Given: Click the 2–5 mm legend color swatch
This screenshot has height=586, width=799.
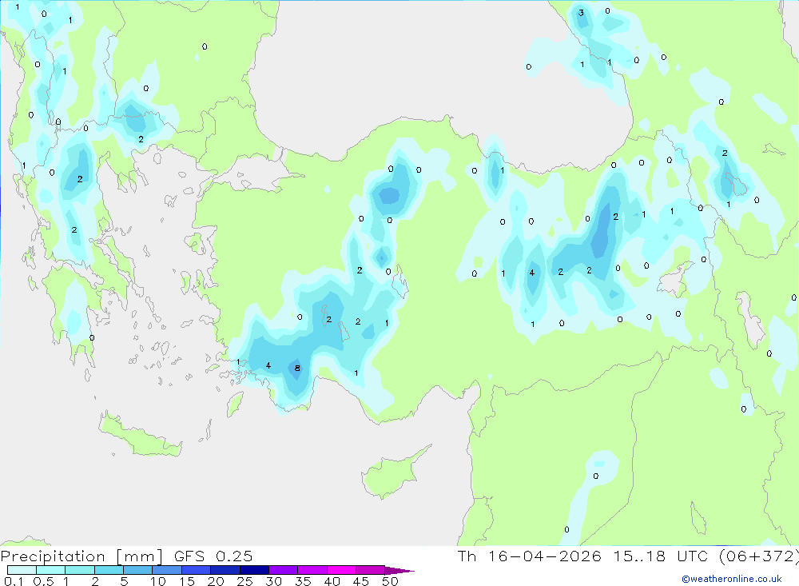Looking at the screenshot, I should 109,570.
